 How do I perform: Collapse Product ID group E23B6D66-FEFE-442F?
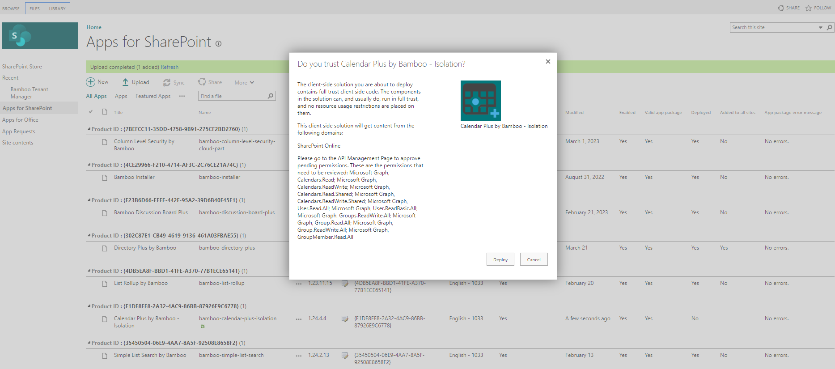click(x=89, y=200)
